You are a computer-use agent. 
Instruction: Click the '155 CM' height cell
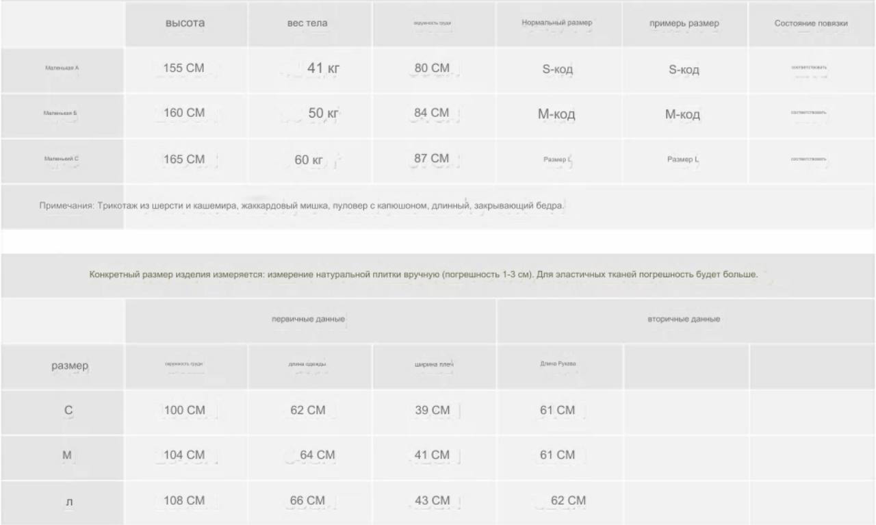pyautogui.click(x=185, y=70)
